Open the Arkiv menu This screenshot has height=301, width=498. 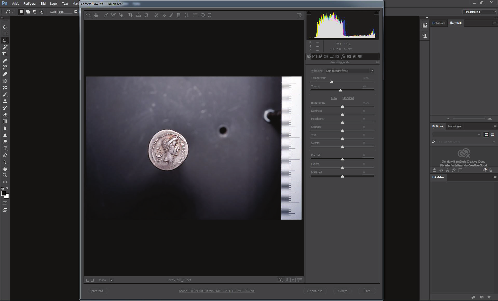(x=16, y=4)
